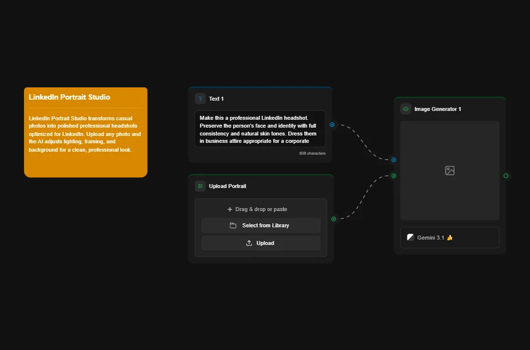Click the green output port of Upload Portrait
This screenshot has height=350, width=530.
tap(333, 219)
